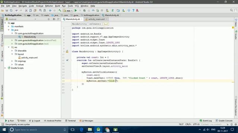Close the MainActivity.kt editor tab
Image resolution: width=238 pixels, height=133 pixels.
coord(82,19)
